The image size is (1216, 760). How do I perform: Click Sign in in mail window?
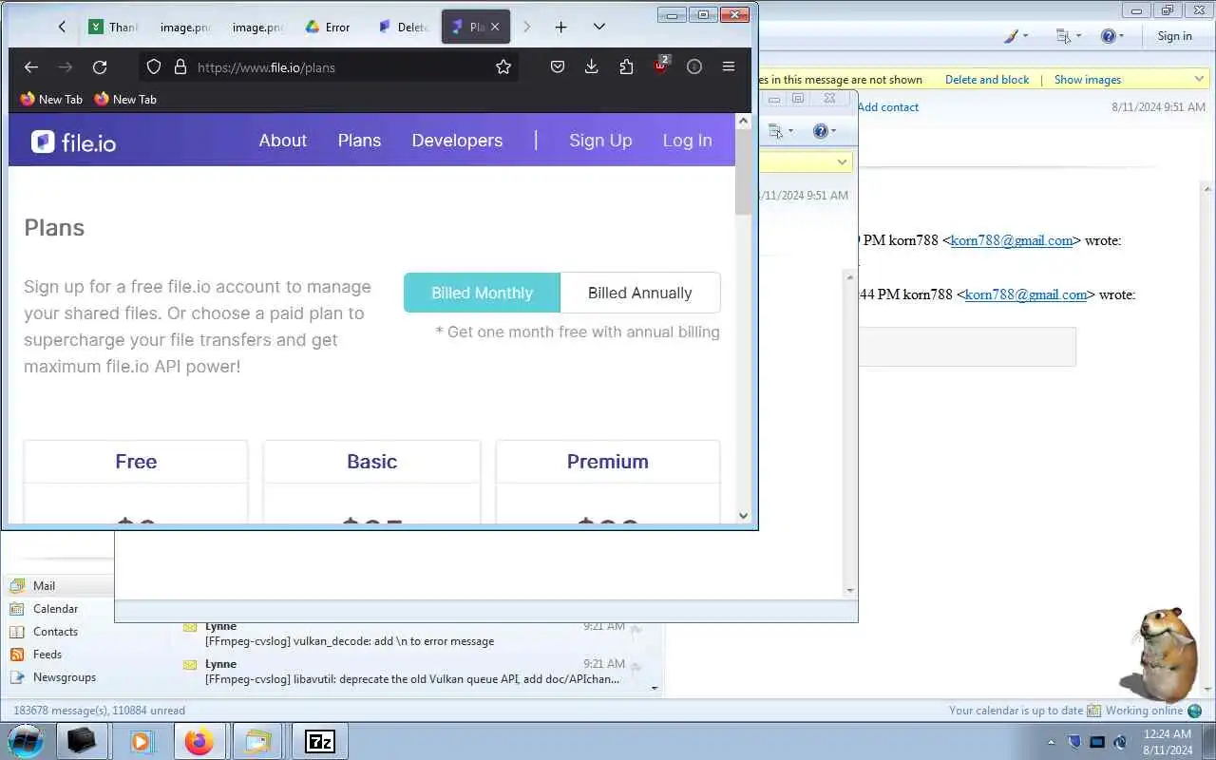[x=1174, y=36]
